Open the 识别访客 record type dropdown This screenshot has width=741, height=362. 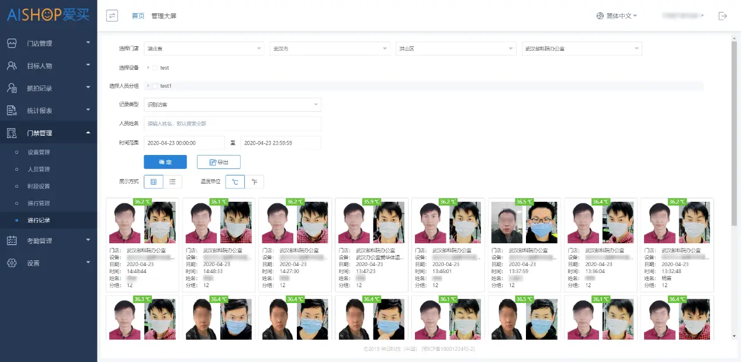coord(233,105)
